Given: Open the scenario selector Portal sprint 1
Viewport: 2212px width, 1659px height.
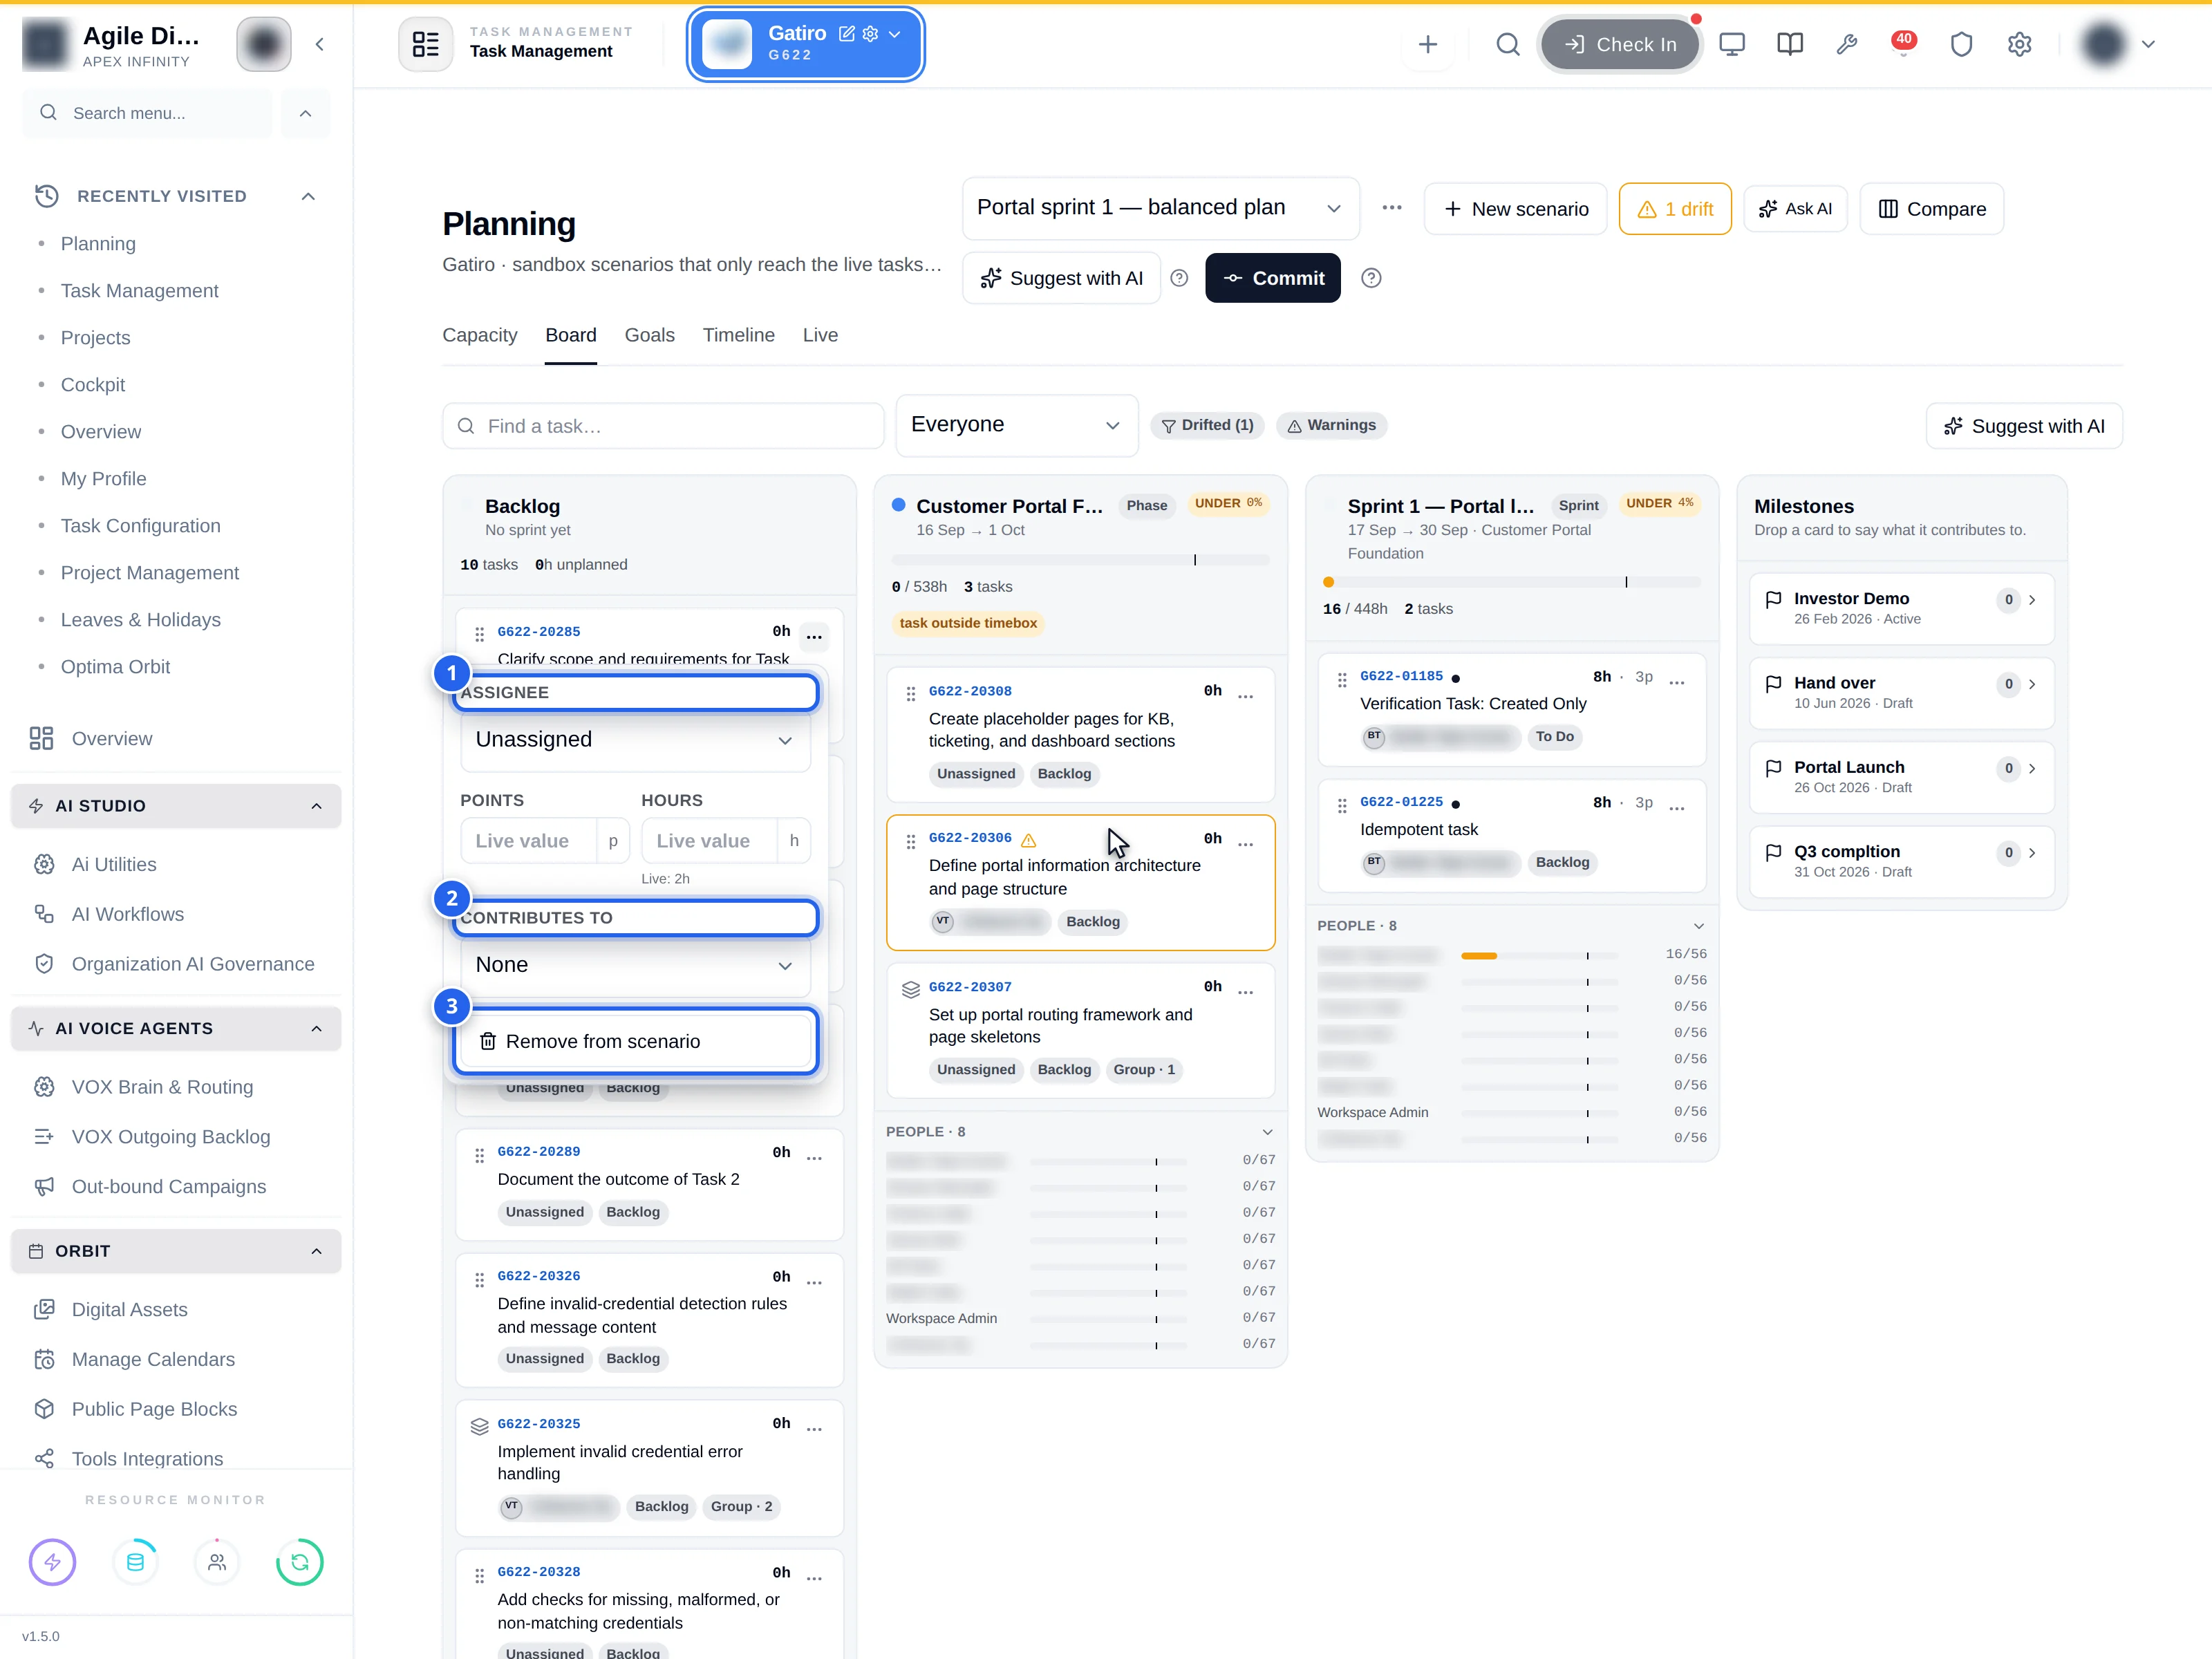Looking at the screenshot, I should (x=1160, y=208).
